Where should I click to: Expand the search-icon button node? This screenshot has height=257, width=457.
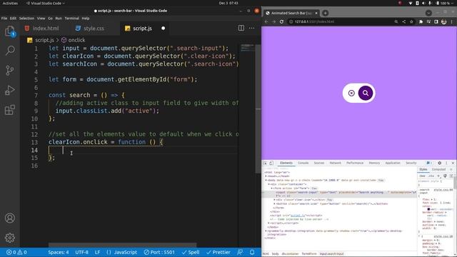click(274, 204)
